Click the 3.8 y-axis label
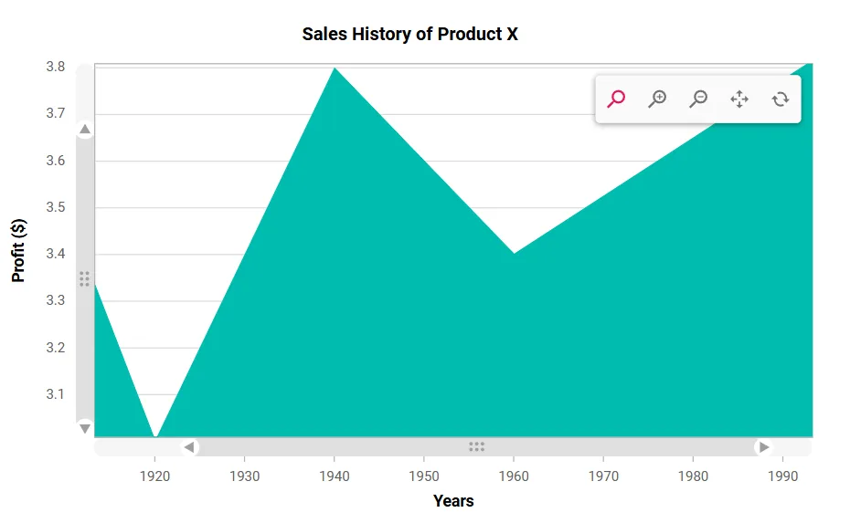 tap(55, 67)
